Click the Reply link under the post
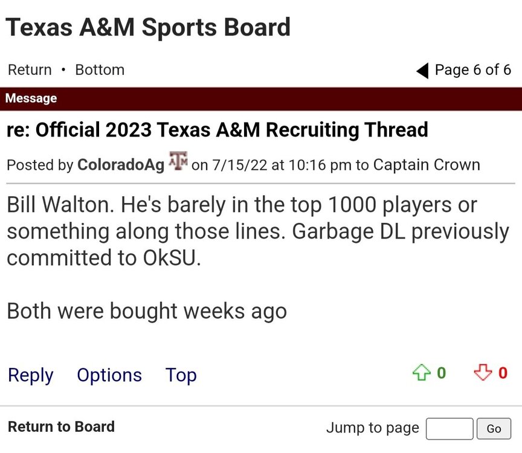 point(30,375)
